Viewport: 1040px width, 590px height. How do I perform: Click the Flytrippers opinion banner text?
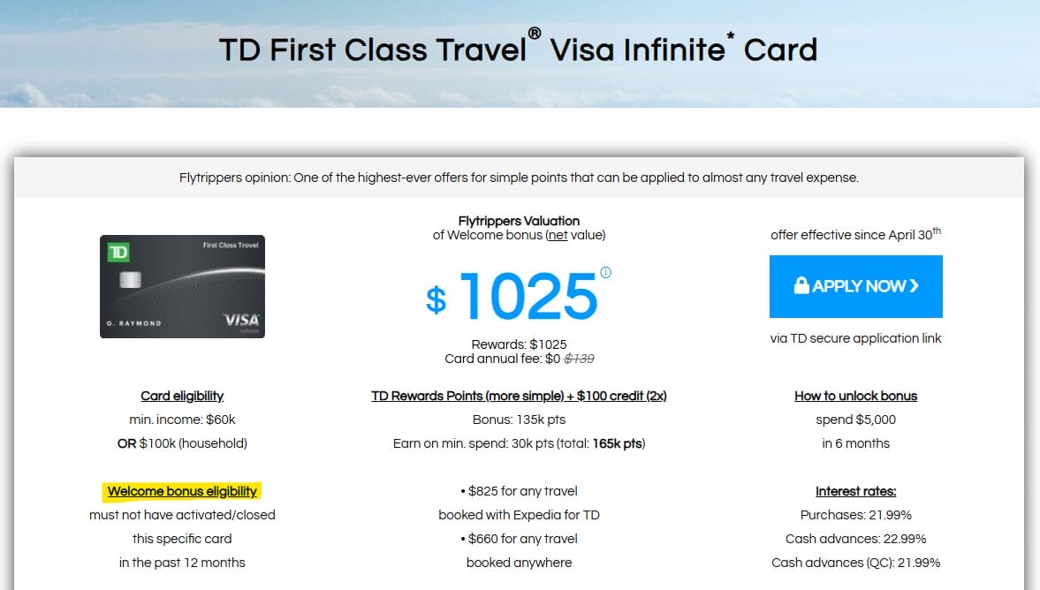(x=519, y=178)
